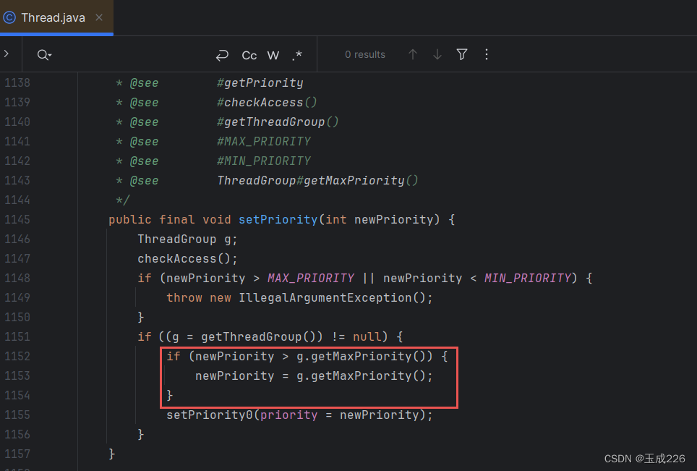Click getThreadGroup() call on line 1151

pyautogui.click(x=258, y=337)
